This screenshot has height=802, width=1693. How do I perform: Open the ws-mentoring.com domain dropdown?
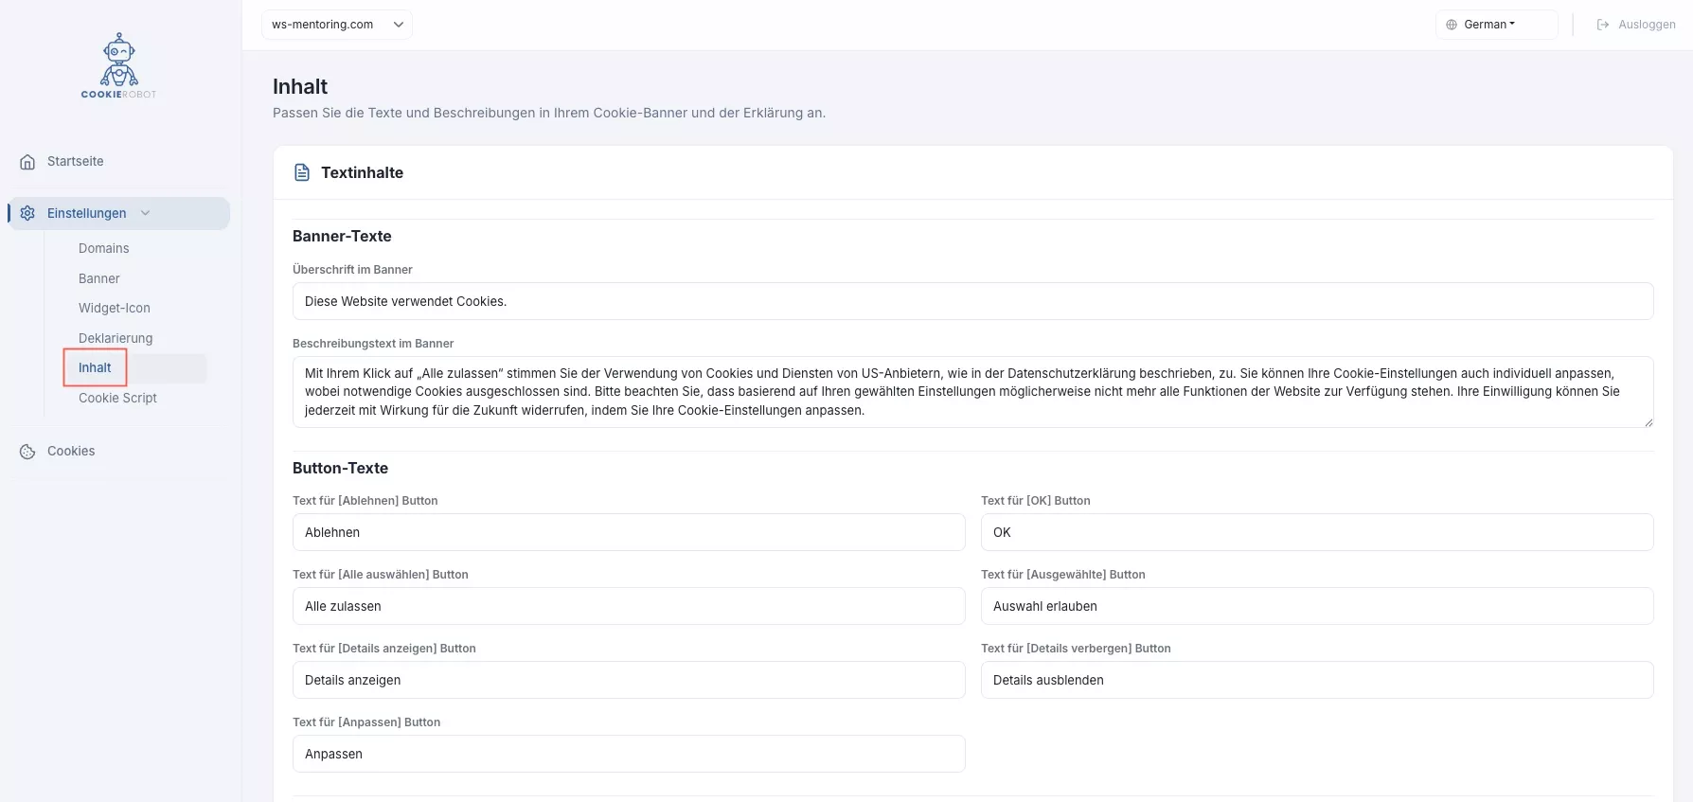pyautogui.click(x=337, y=25)
